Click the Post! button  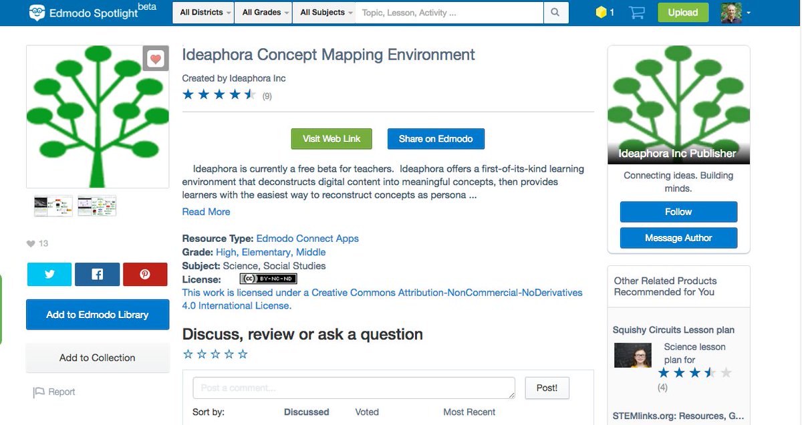(547, 388)
